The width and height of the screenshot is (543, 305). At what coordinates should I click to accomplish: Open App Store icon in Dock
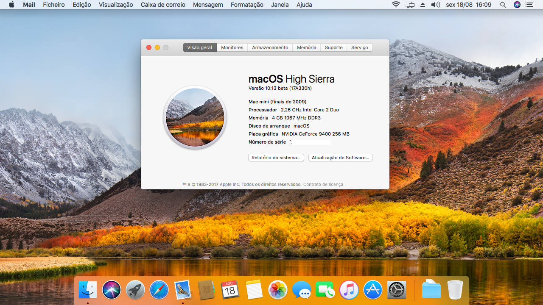tap(373, 290)
